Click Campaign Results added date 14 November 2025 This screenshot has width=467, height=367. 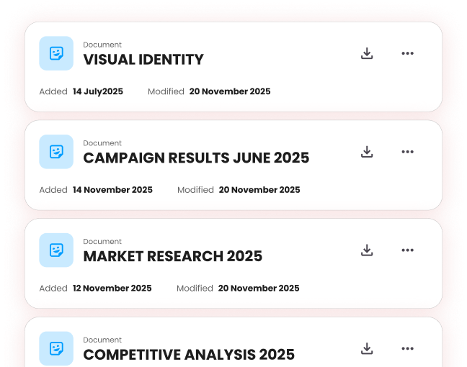pyautogui.click(x=112, y=190)
